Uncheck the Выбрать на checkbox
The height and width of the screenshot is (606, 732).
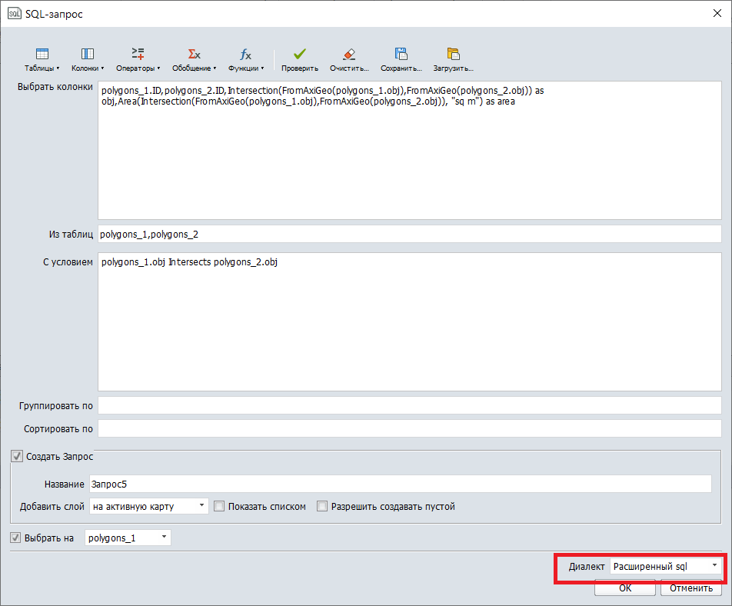[x=17, y=538]
